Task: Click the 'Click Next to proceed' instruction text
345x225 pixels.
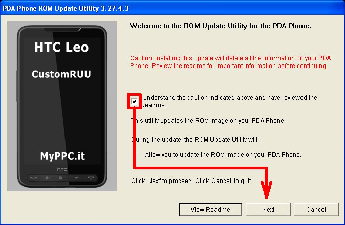Action: tap(191, 181)
